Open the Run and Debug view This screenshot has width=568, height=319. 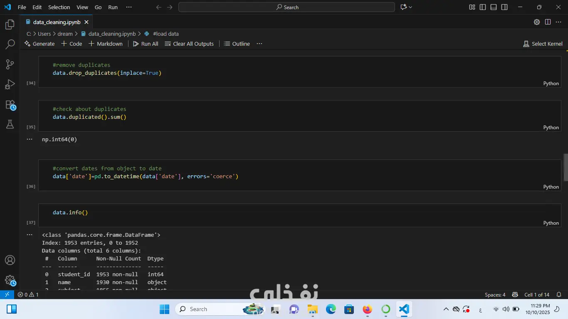(x=10, y=84)
